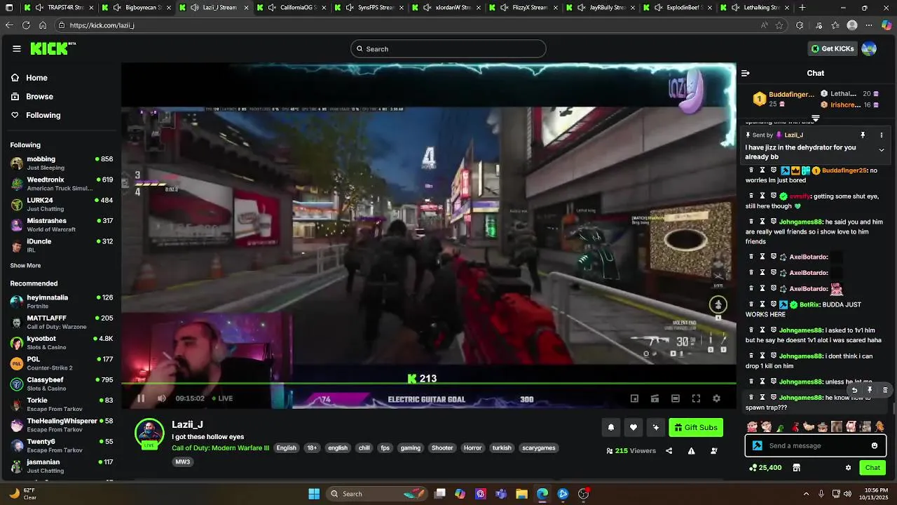Click the video progress bar
Image resolution: width=897 pixels, height=505 pixels.
tap(428, 383)
